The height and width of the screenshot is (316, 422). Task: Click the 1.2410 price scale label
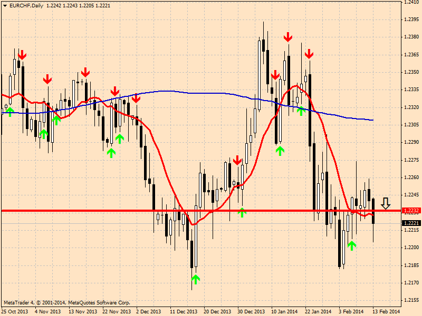tap(411, 2)
